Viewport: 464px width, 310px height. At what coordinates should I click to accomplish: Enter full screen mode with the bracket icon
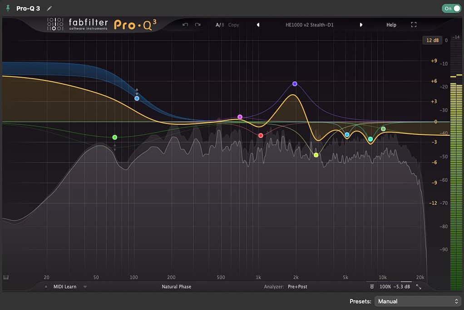point(414,25)
